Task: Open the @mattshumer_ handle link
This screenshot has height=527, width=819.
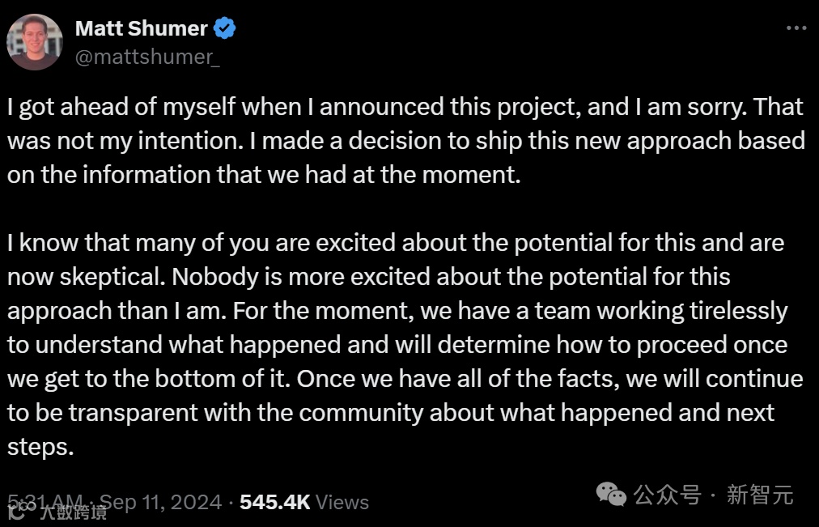Action: coord(147,57)
